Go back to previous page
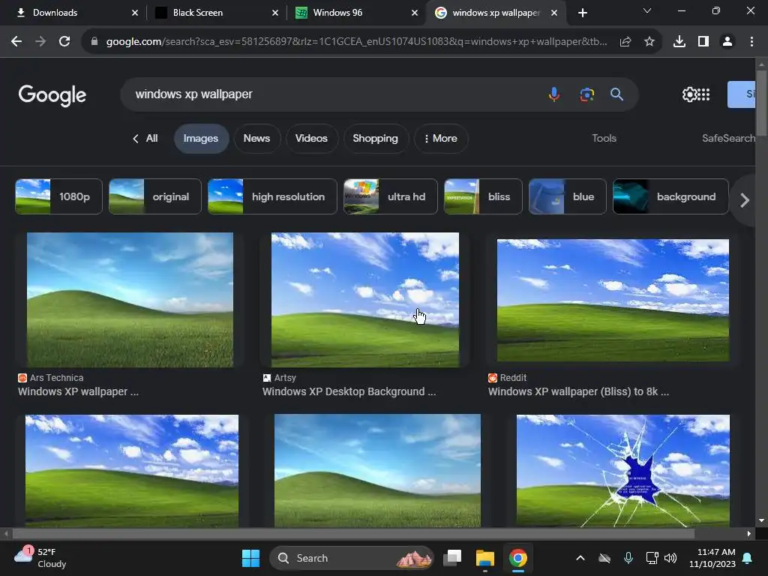 (16, 42)
